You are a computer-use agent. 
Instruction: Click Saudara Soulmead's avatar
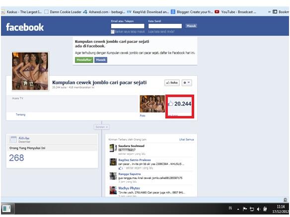pyautogui.click(x=113, y=148)
